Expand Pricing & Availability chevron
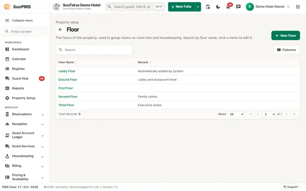Image resolution: width=306 pixels, height=191 pixels. (42, 177)
